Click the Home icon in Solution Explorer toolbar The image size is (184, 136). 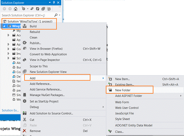15,9
